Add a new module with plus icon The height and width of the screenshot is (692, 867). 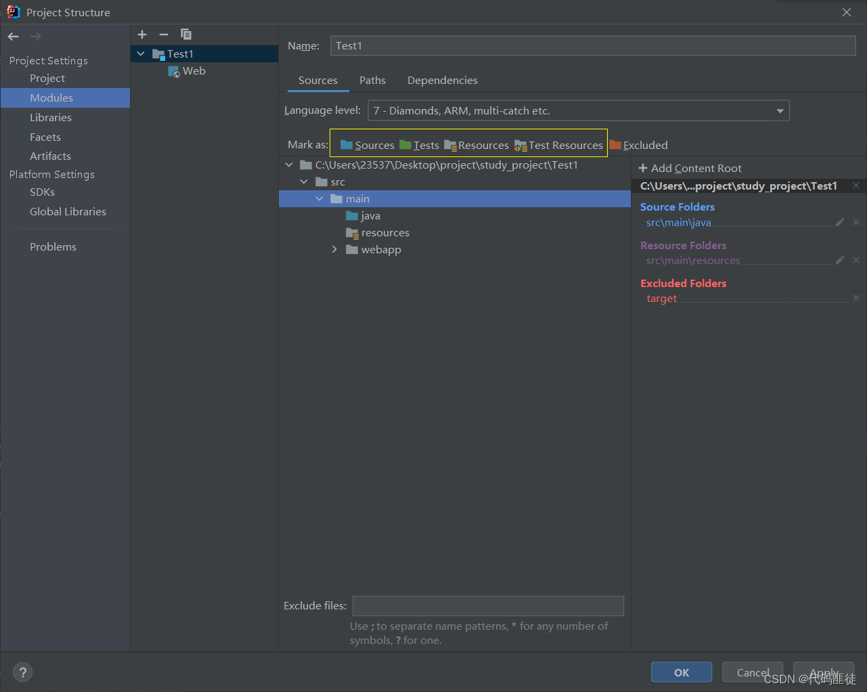click(x=142, y=35)
